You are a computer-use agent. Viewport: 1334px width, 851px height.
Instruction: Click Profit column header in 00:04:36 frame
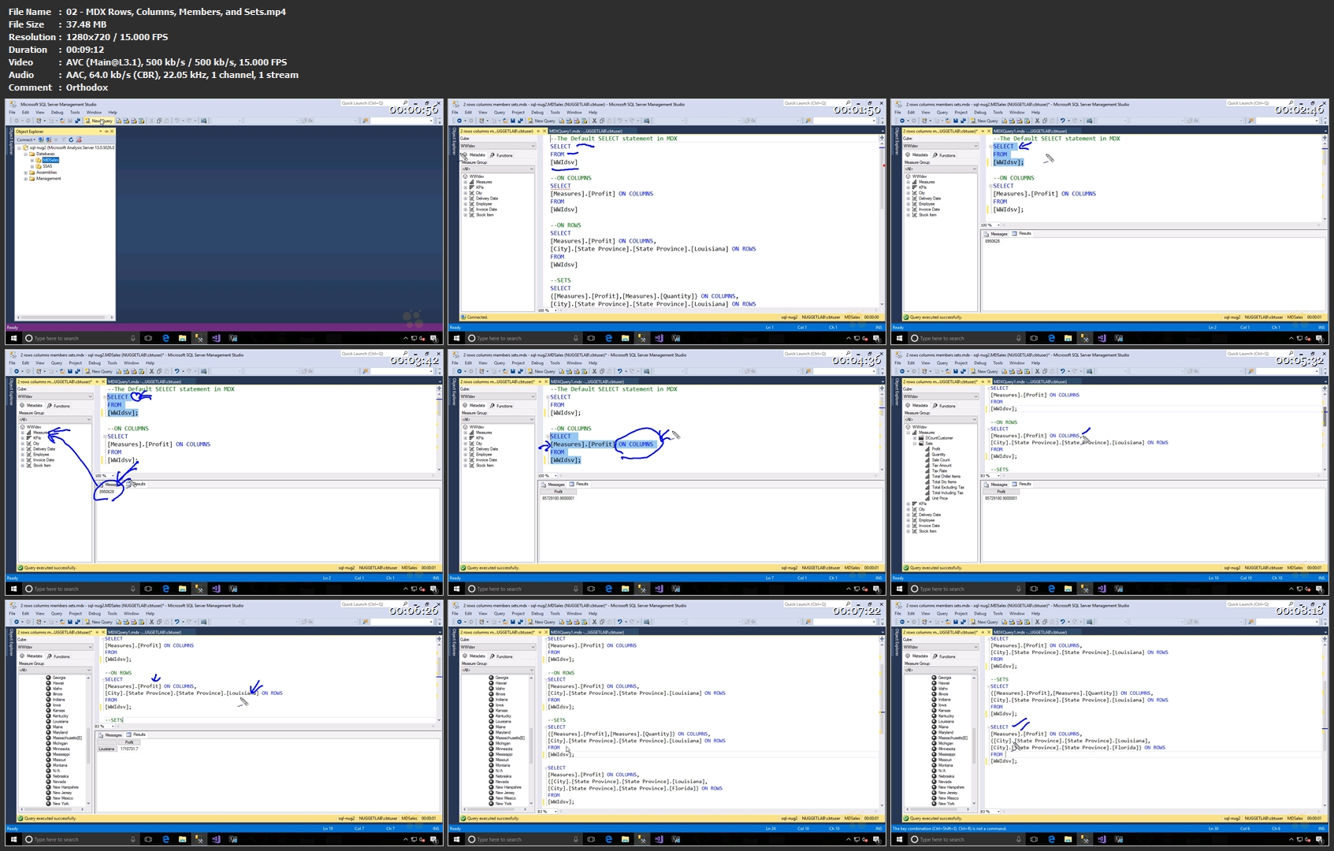pyautogui.click(x=558, y=492)
